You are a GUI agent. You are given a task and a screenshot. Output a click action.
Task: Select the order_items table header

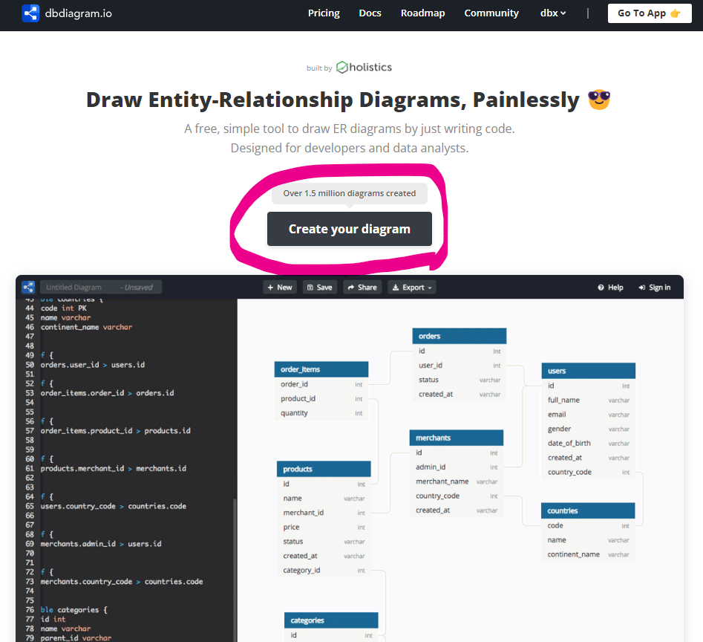pos(321,369)
